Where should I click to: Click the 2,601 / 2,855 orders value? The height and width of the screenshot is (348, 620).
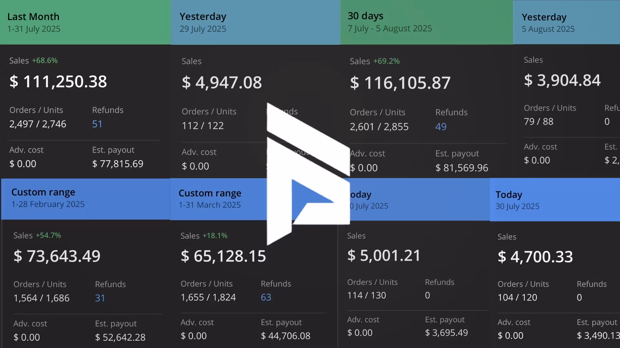click(x=379, y=127)
